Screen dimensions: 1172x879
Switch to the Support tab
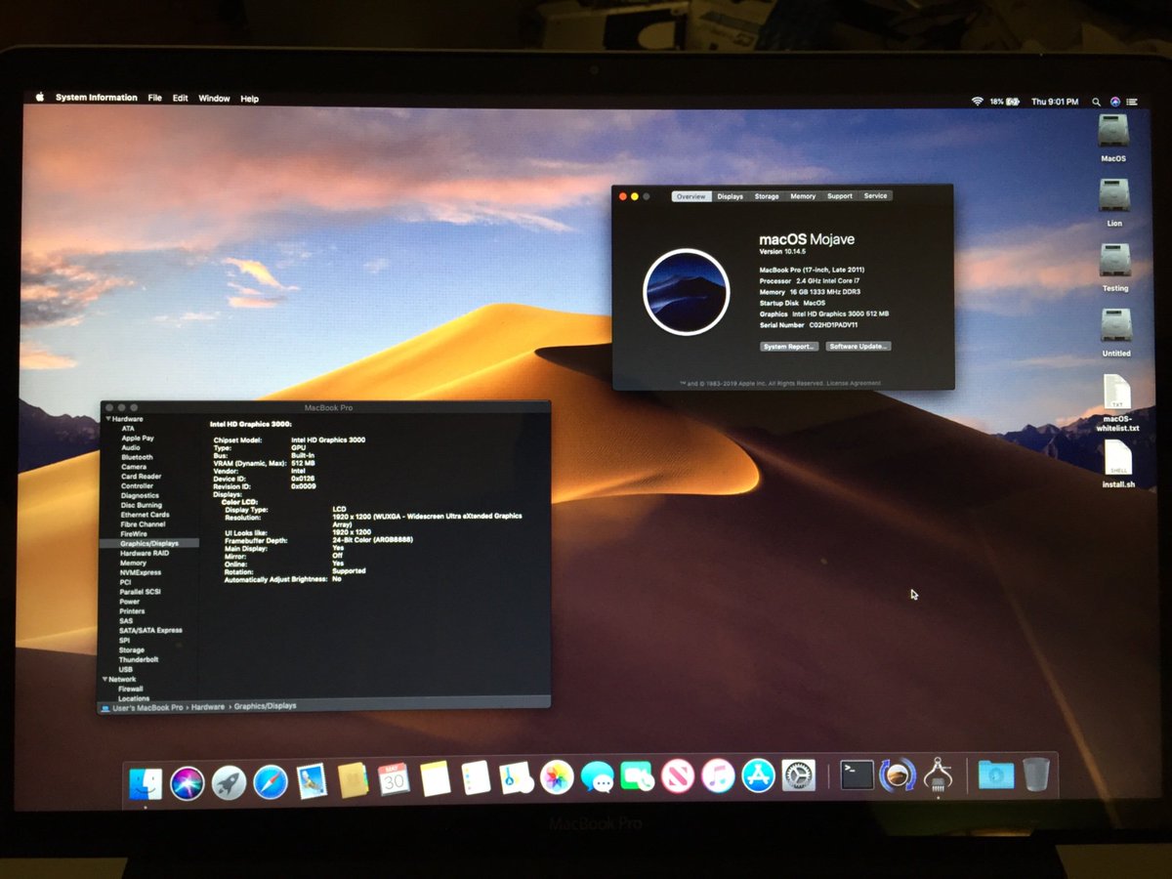tap(840, 196)
